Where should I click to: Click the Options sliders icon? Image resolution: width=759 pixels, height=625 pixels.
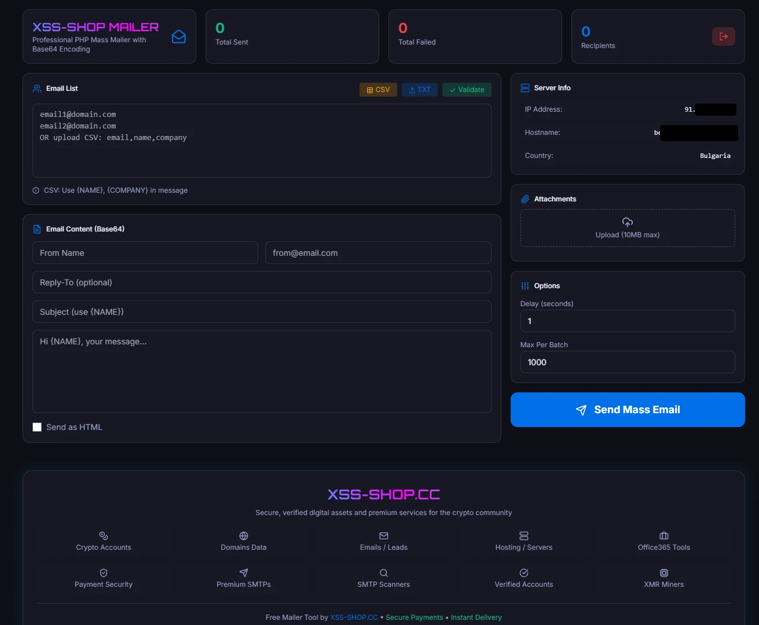tap(525, 285)
